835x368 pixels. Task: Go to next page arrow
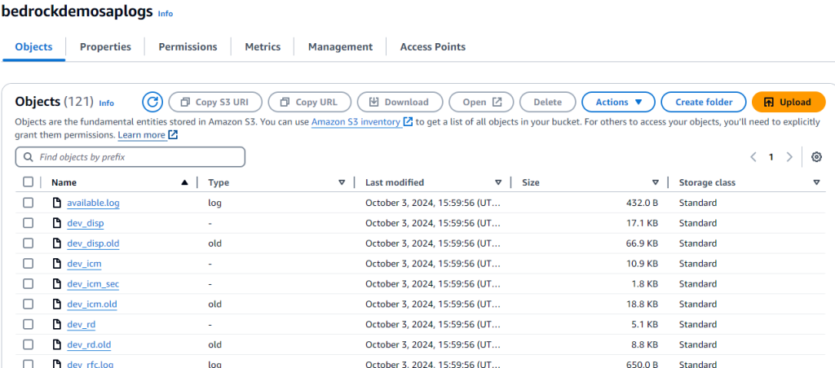coord(789,157)
